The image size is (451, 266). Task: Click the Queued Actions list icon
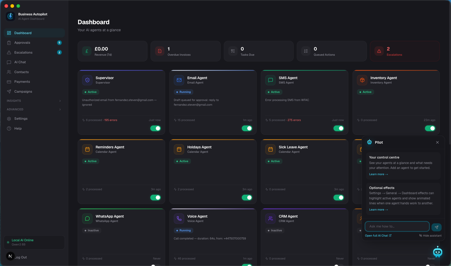[306, 51]
